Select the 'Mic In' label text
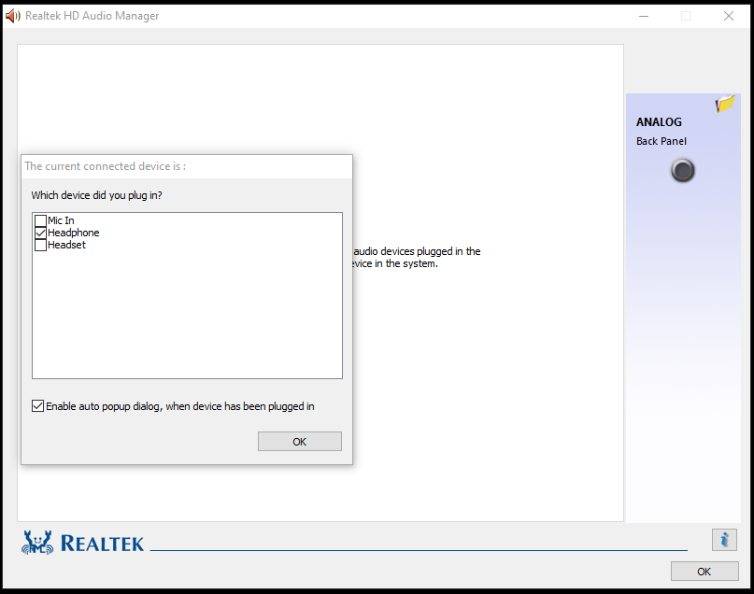This screenshot has width=754, height=594. click(x=61, y=220)
